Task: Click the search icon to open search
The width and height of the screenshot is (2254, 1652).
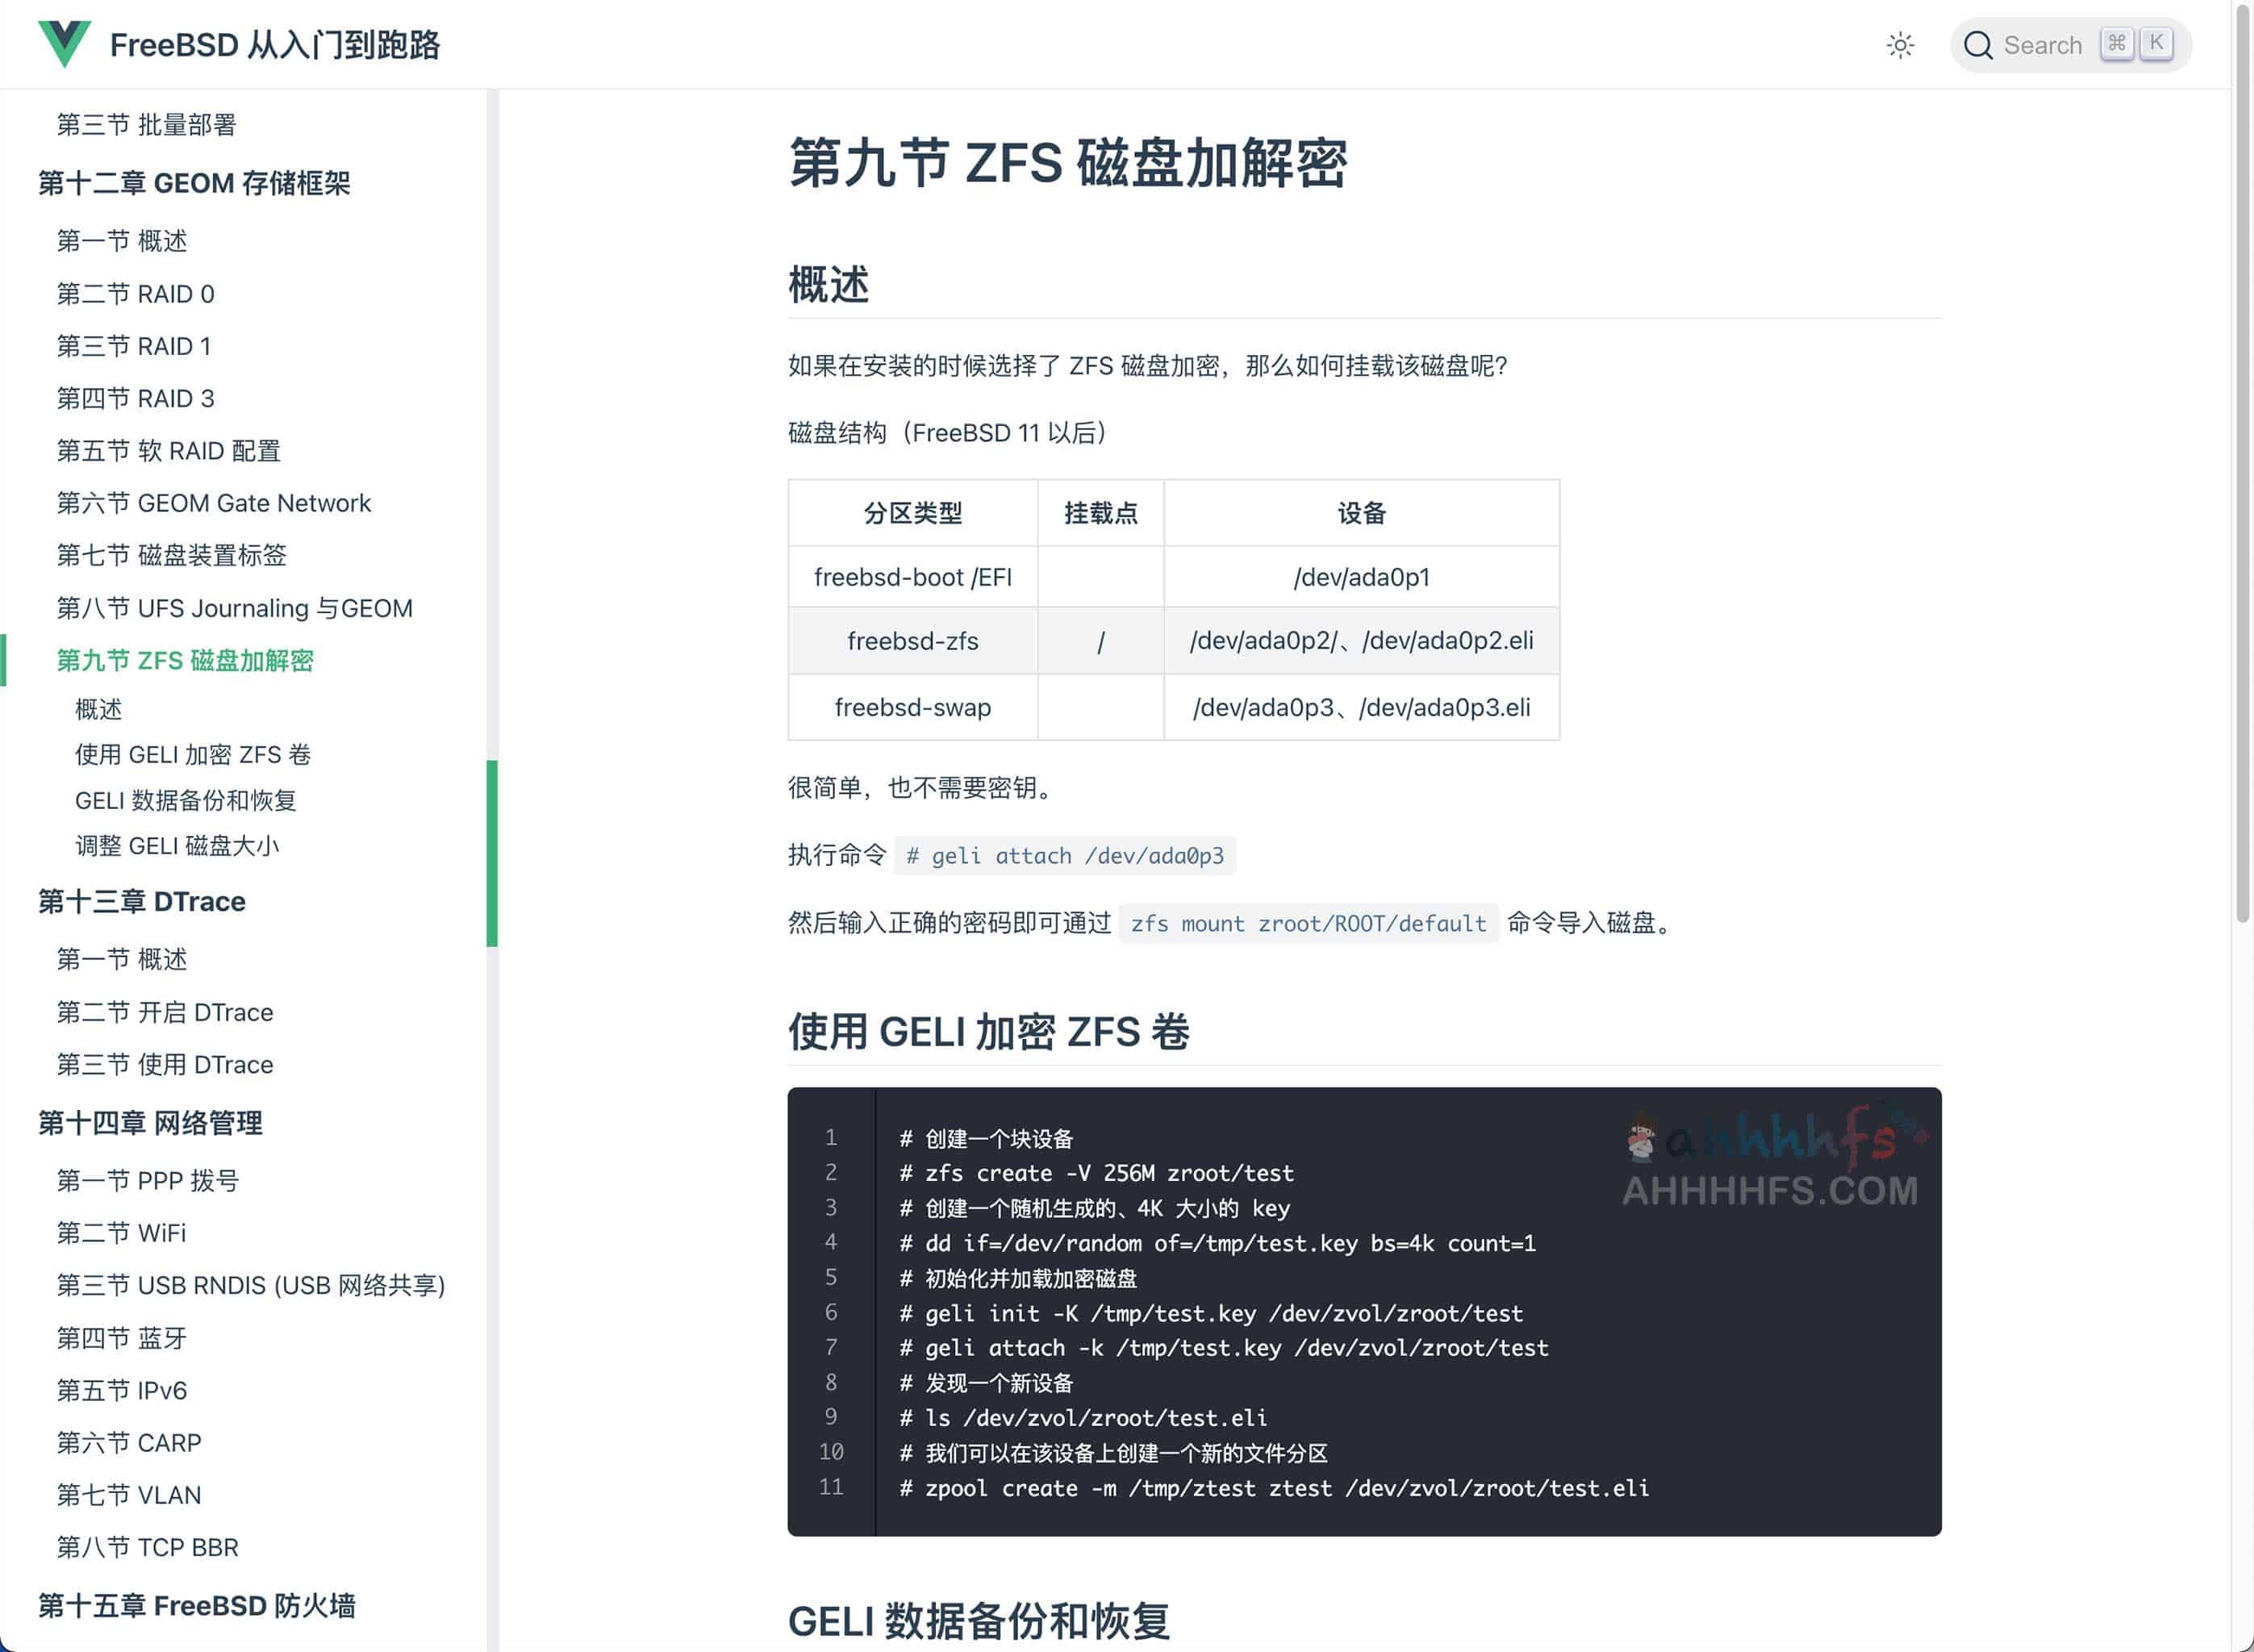Action: [x=1979, y=42]
